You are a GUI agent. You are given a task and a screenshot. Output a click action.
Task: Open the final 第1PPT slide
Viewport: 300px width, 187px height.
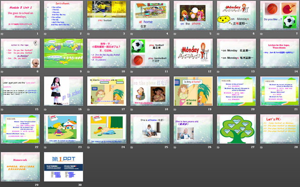63,166
